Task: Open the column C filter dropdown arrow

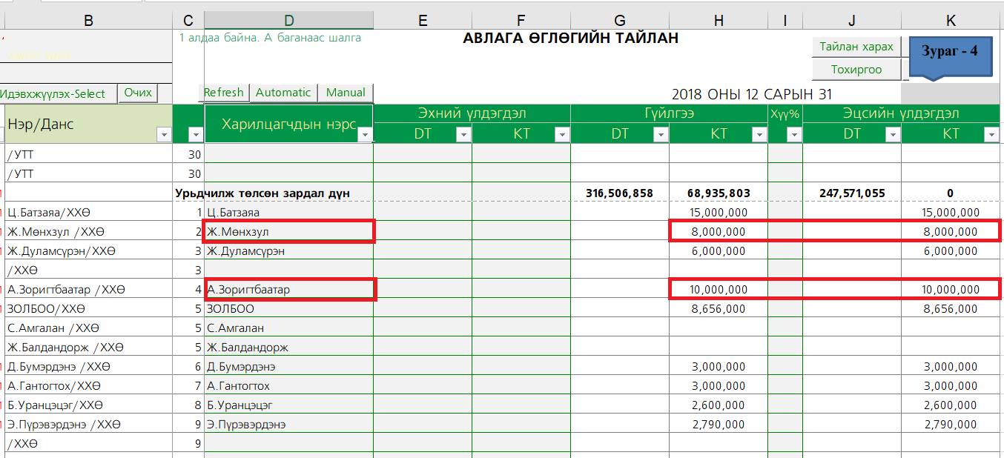Action: pos(195,134)
